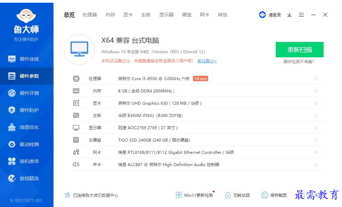
Task: Click TIGO SSD 240GB text
Action: tap(154, 140)
